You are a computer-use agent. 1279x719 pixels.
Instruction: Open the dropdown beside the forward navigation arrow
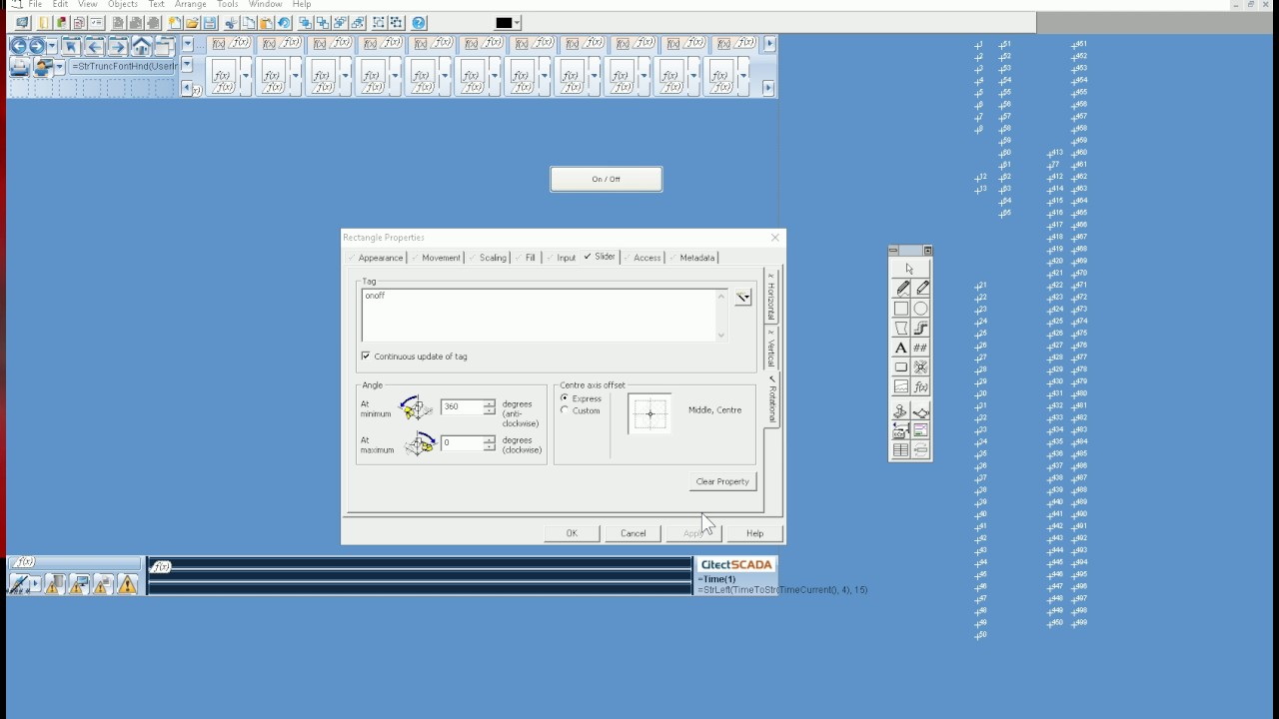[x=52, y=45]
